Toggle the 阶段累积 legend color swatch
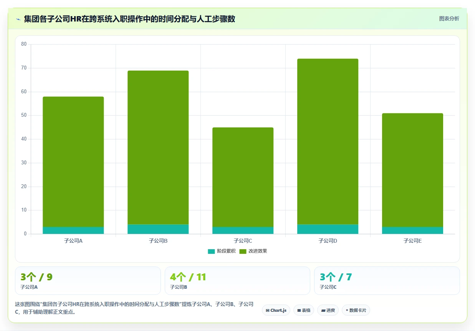475x331 pixels. pos(211,252)
